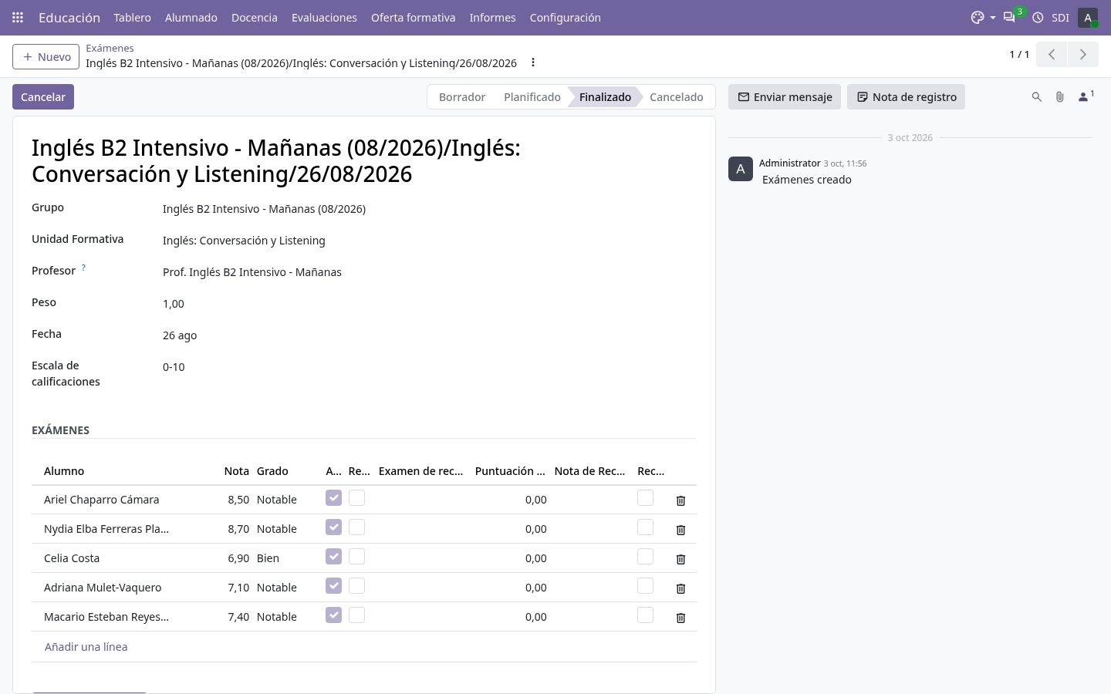Viewport: 1111px width, 694px height.
Task: Open the SDI company switcher
Action: click(x=1060, y=17)
